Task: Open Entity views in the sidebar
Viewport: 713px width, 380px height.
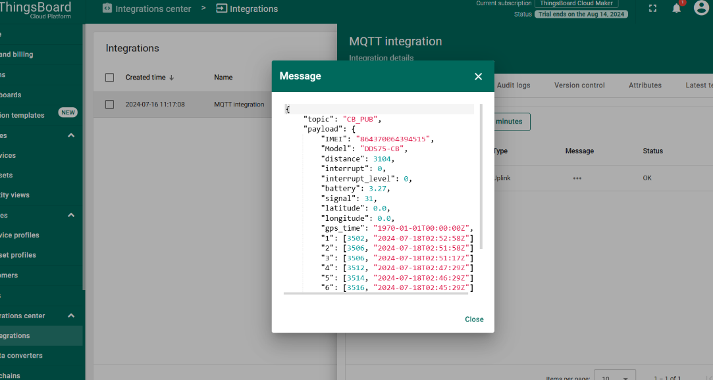Action: click(x=41, y=195)
